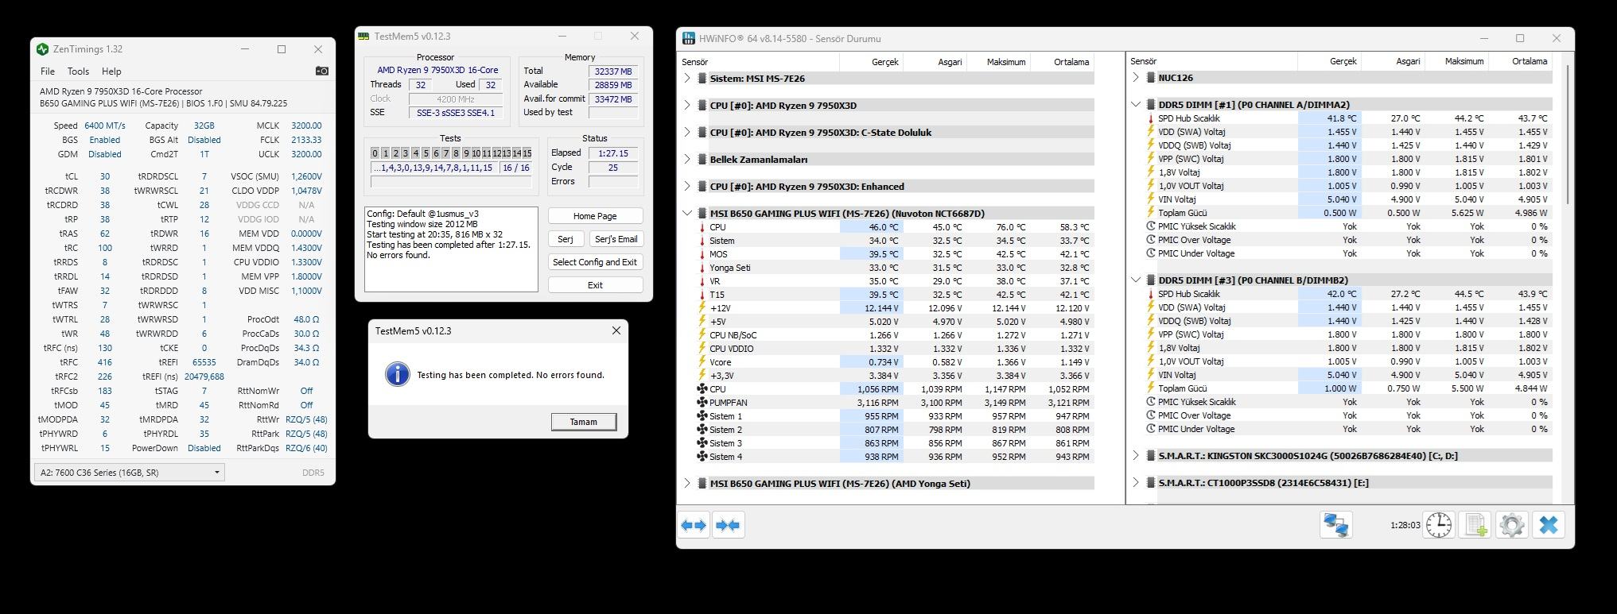Click the VR temperature thermometer icon

pos(702,281)
